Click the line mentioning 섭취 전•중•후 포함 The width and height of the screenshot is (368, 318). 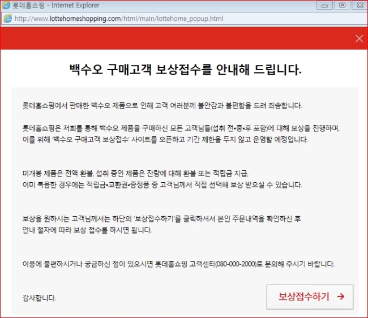pyautogui.click(x=181, y=128)
